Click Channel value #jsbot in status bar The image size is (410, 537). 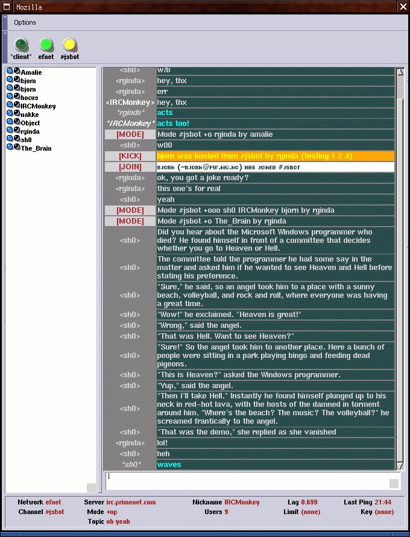click(x=54, y=512)
